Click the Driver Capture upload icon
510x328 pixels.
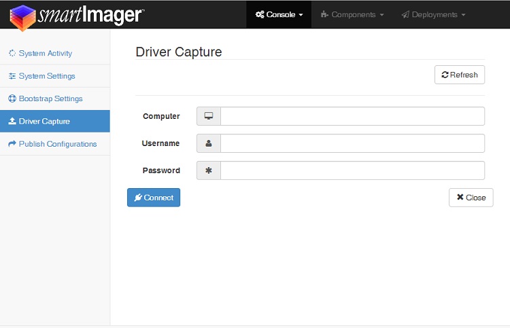pos(12,122)
